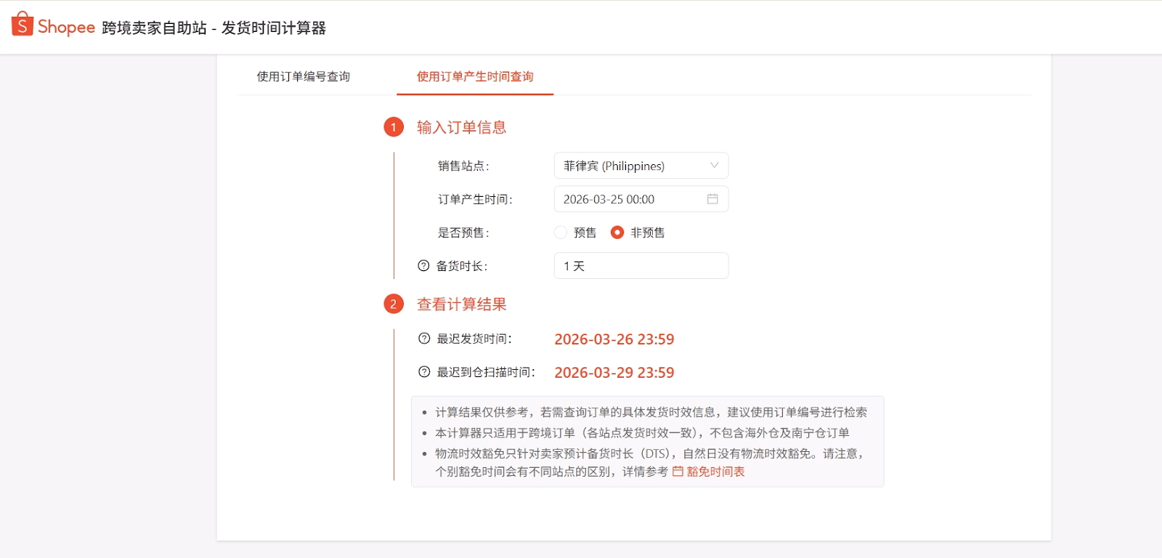Click the 销售站点 label
Viewport: 1162px width, 558px height.
tap(463, 166)
